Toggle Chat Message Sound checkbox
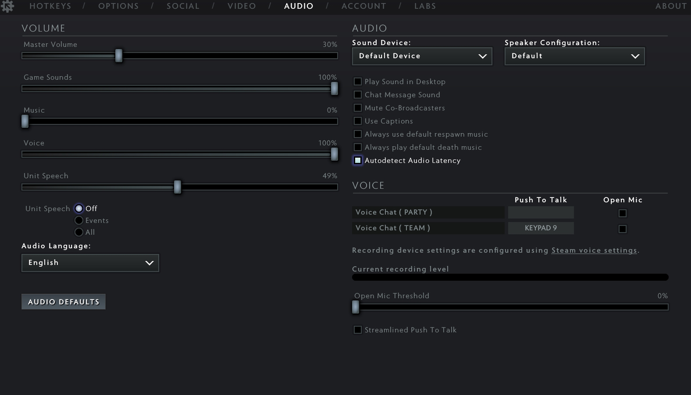Image resolution: width=691 pixels, height=395 pixels. (358, 95)
